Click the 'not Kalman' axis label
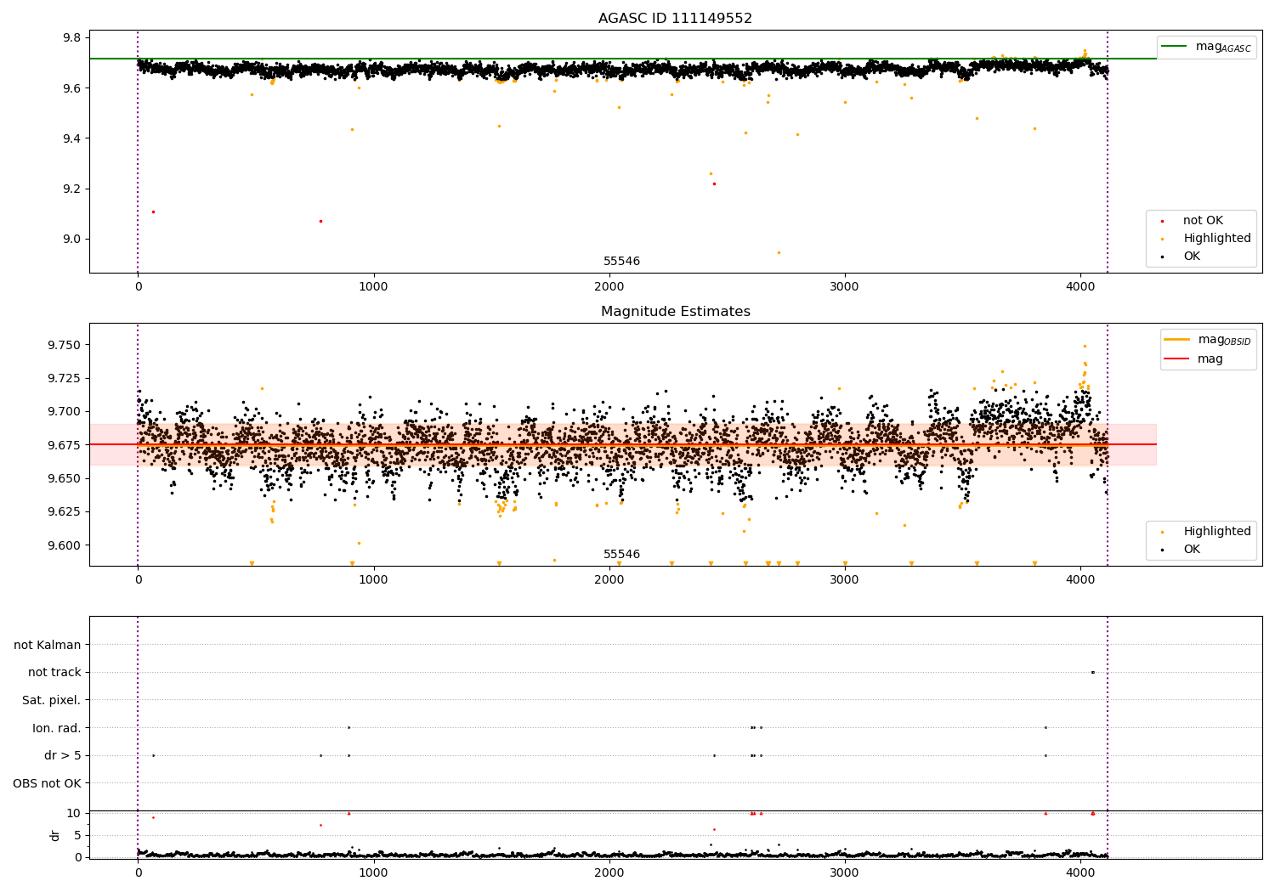The width and height of the screenshot is (1275, 892). 48,645
